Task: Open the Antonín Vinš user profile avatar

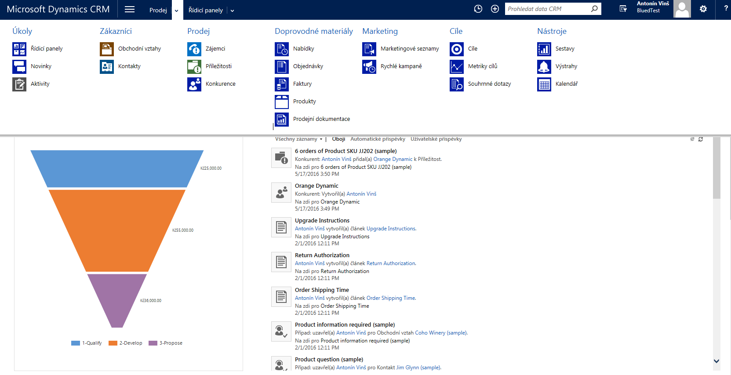Action: [x=682, y=9]
